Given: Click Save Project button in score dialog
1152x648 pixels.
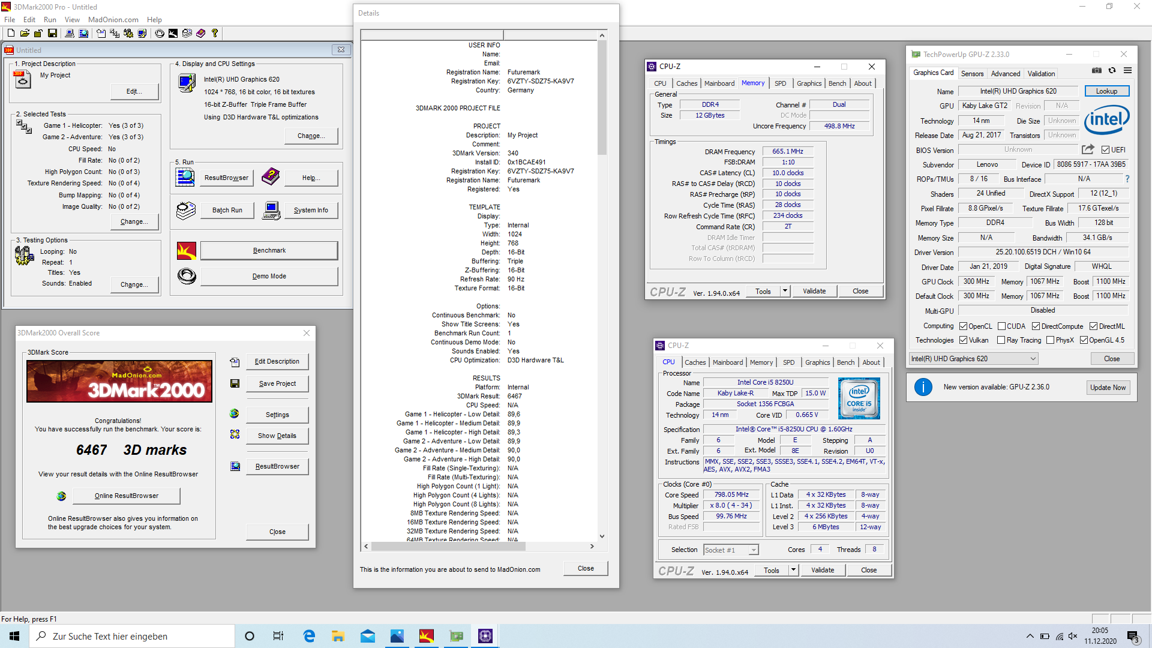Looking at the screenshot, I should tap(277, 383).
